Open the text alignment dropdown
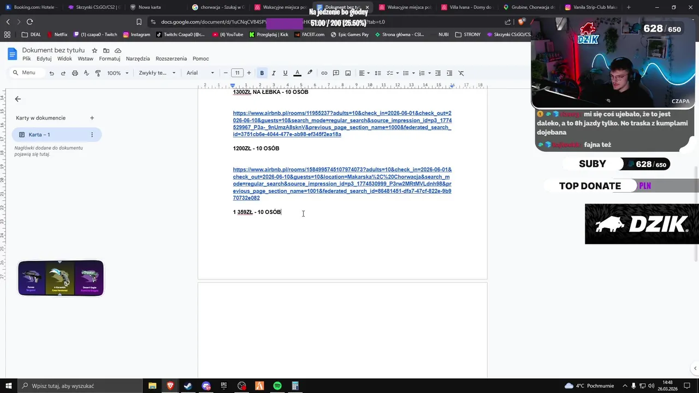This screenshot has height=393, width=699. click(364, 73)
